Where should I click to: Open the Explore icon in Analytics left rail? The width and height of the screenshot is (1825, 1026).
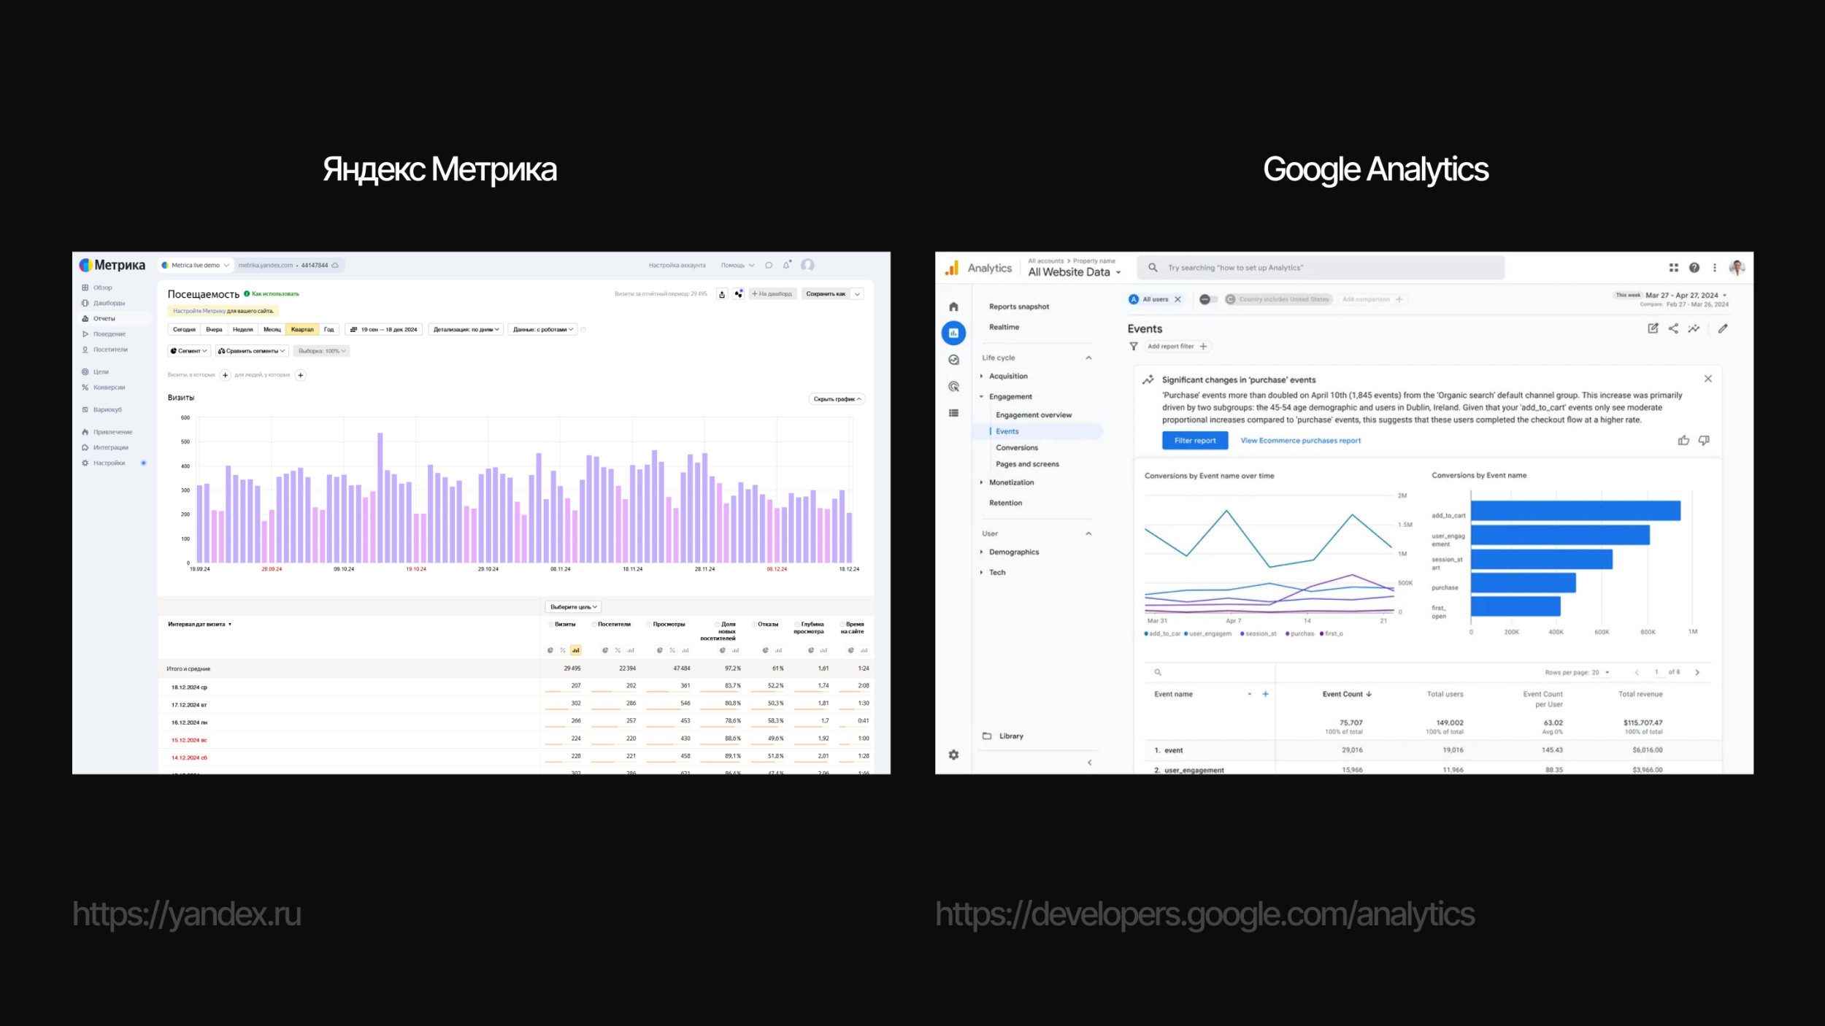click(953, 360)
